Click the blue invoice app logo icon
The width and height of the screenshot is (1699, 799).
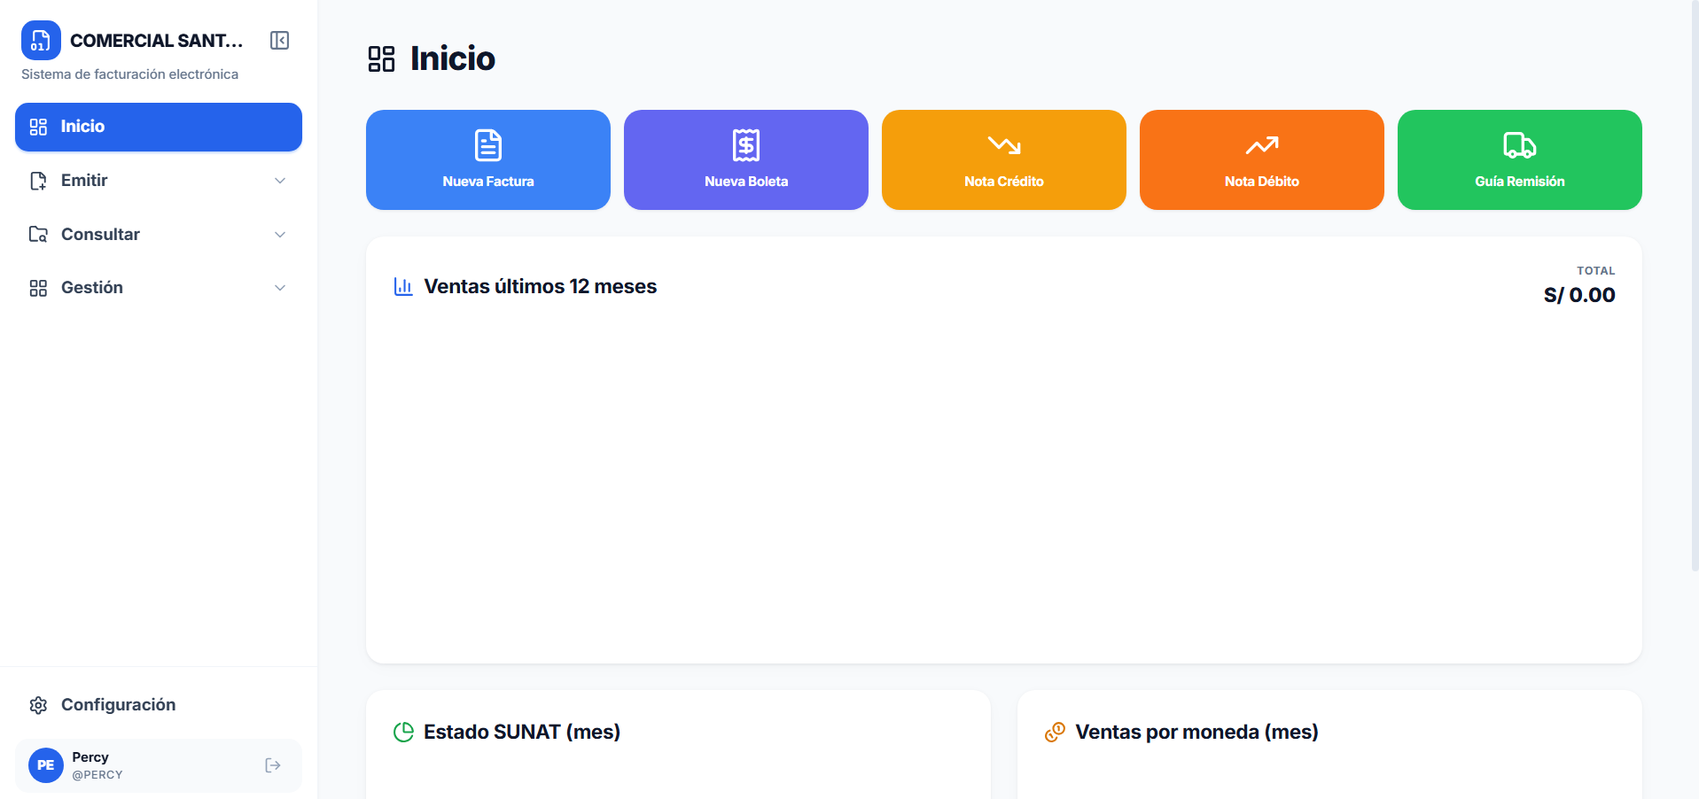click(41, 41)
